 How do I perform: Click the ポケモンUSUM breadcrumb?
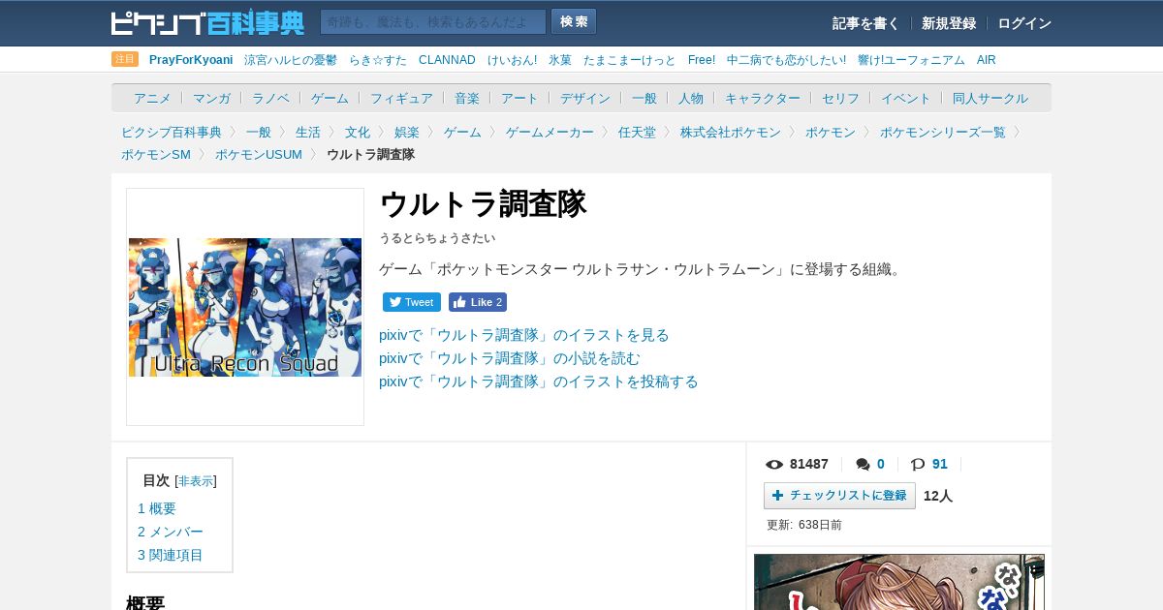(x=259, y=155)
